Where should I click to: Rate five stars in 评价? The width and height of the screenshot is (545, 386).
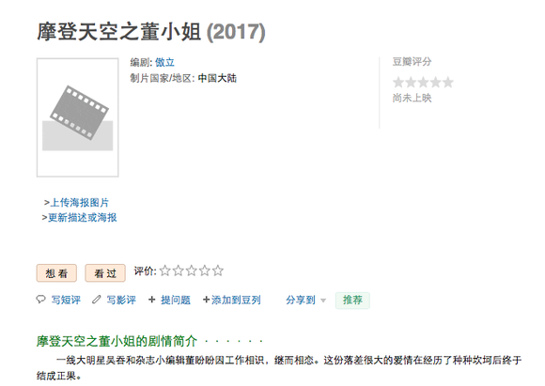click(218, 270)
